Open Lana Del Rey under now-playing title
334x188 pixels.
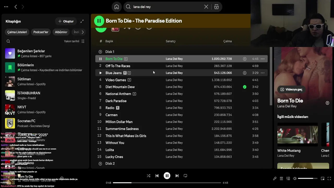(287, 106)
